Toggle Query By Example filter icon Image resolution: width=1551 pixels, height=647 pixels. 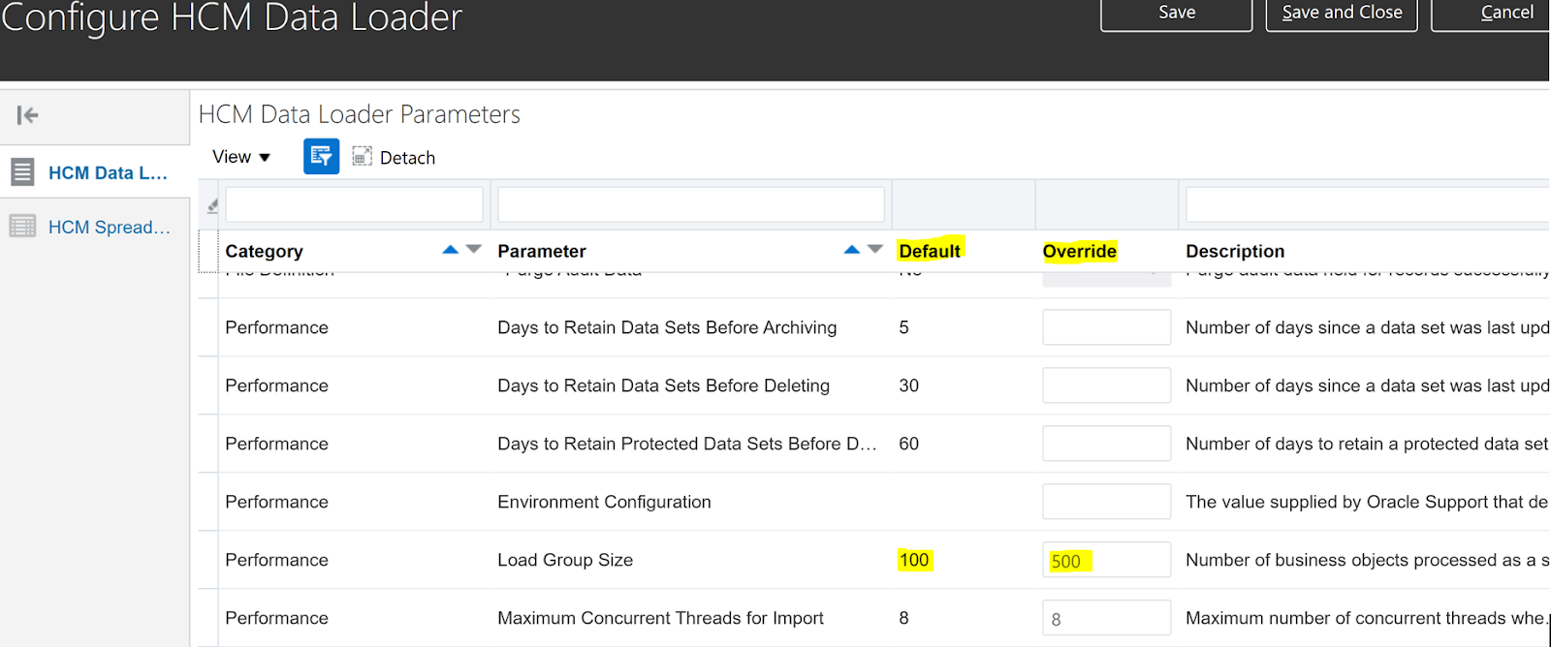click(321, 156)
